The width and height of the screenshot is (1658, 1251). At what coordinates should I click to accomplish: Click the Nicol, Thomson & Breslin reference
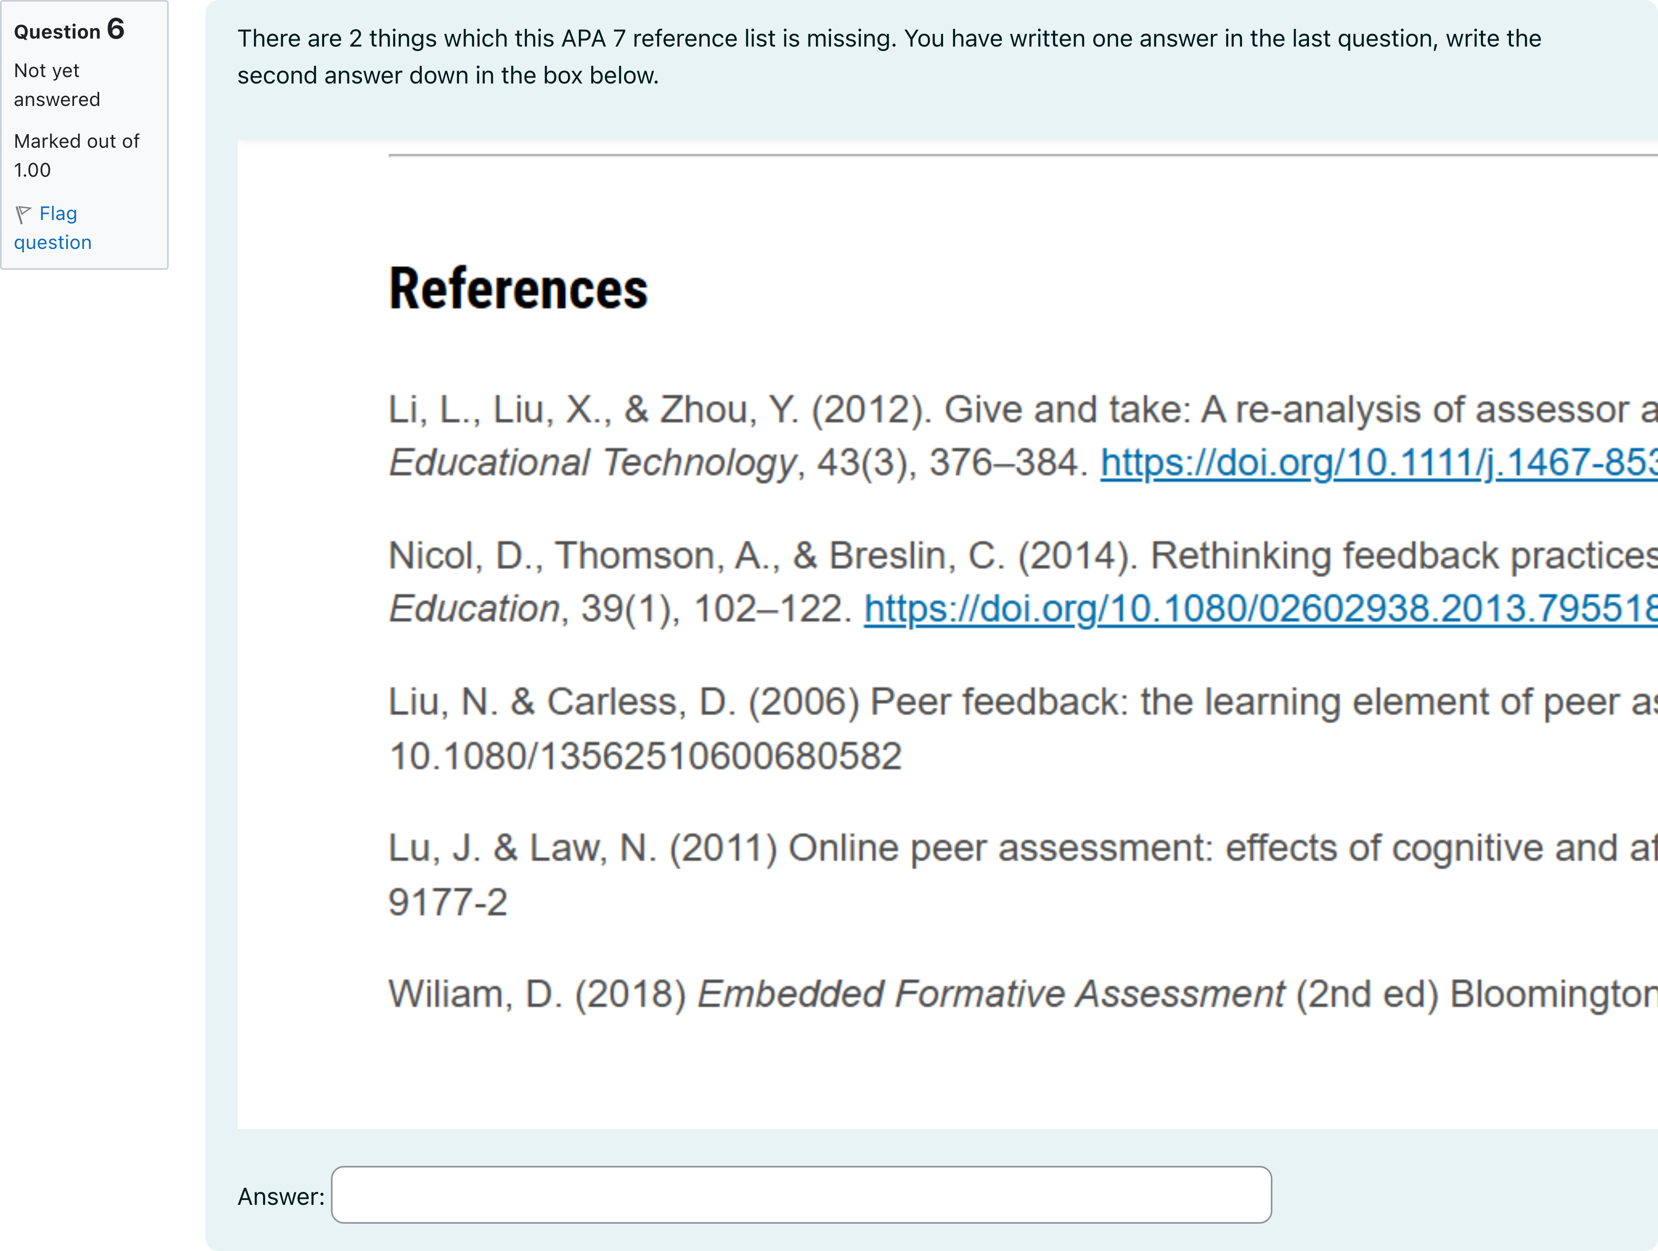coord(1023,582)
